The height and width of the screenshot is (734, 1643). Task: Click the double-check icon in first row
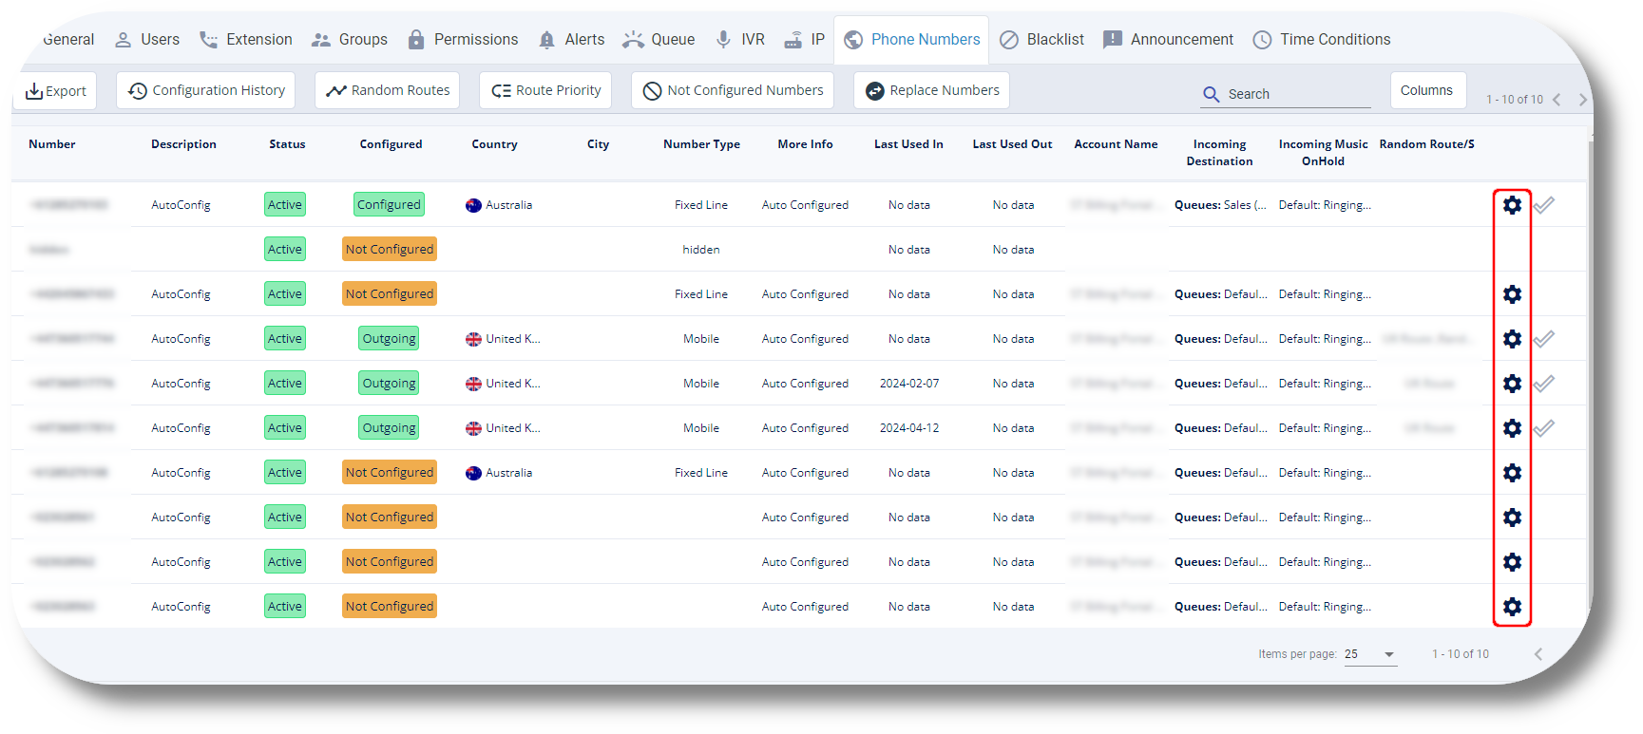click(x=1544, y=205)
